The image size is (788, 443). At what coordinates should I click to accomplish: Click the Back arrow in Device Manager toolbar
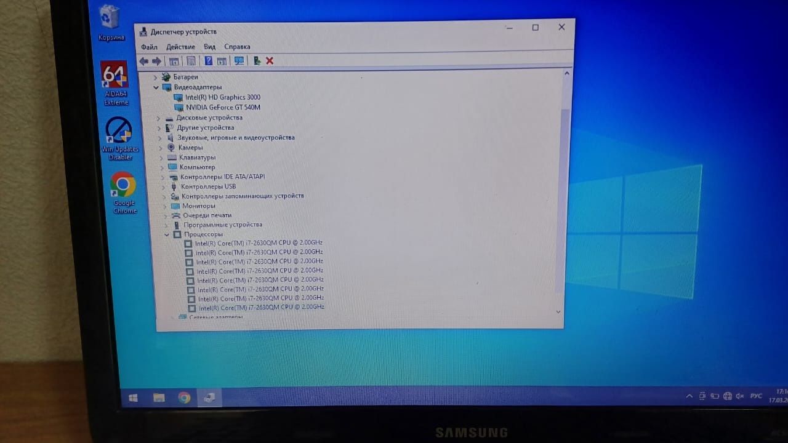coord(144,61)
